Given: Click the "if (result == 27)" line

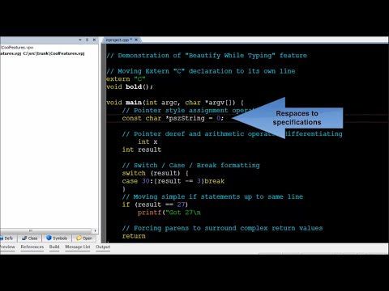Looking at the screenshot, I should 155,205.
